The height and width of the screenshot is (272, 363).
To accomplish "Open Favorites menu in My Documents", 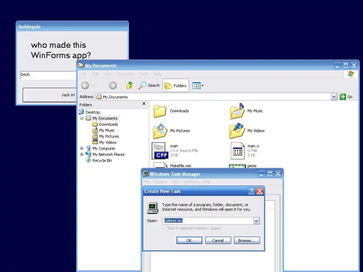I will (x=125, y=74).
